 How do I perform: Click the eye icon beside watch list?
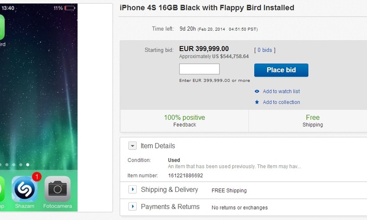tap(257, 91)
